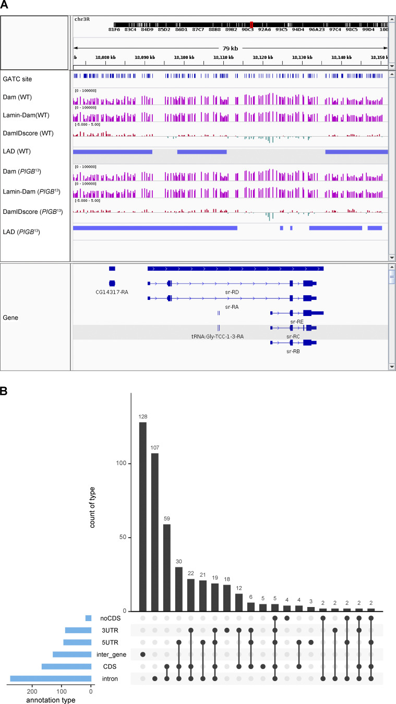Click the scroll-up arrow of the ruler panel
Screen dimensions: 396x704
click(x=392, y=20)
